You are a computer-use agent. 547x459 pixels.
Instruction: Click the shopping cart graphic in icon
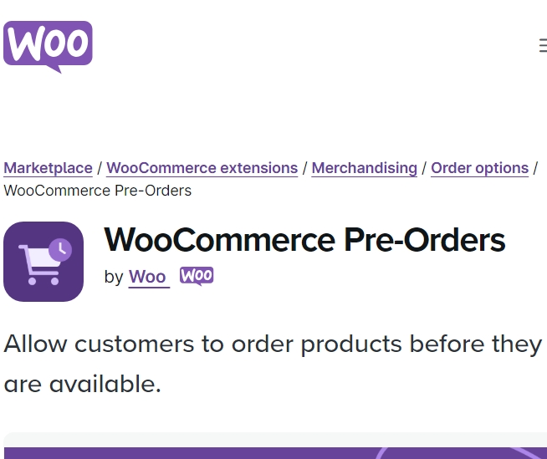click(x=39, y=264)
